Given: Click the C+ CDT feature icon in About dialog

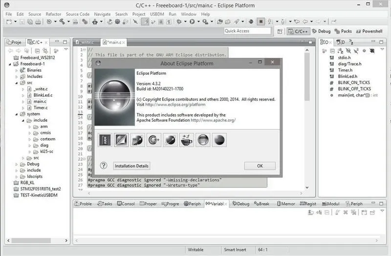Looking at the screenshot, I should coord(154,140).
